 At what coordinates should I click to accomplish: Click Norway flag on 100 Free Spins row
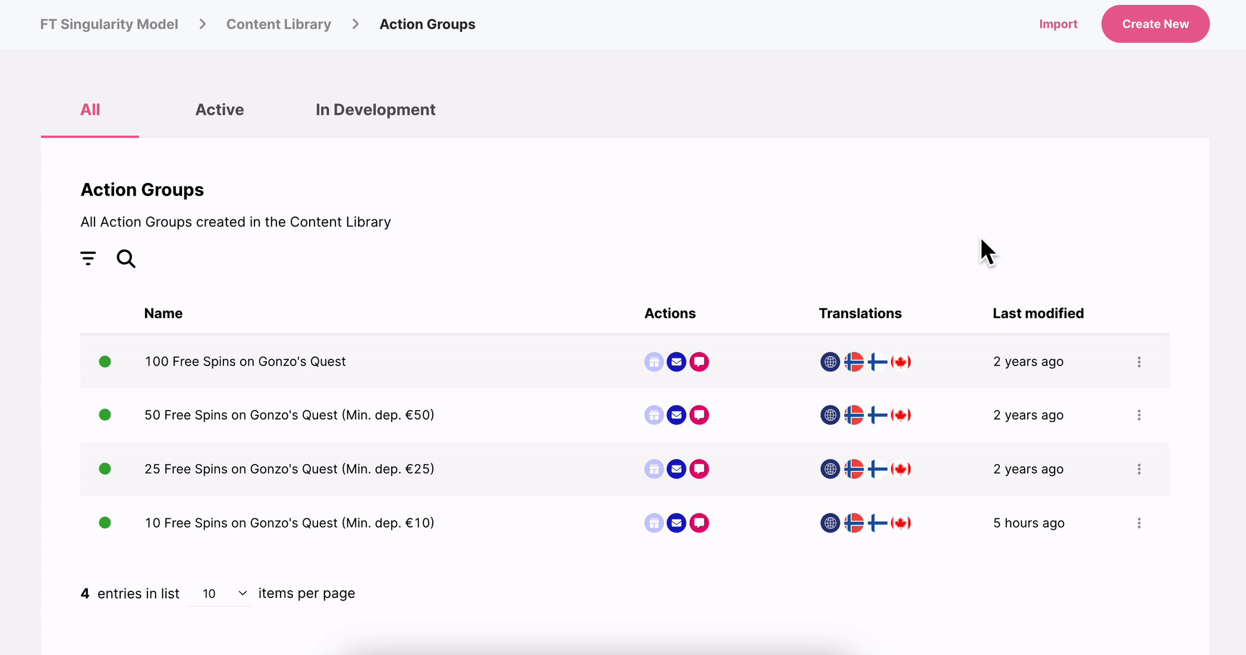[854, 362]
